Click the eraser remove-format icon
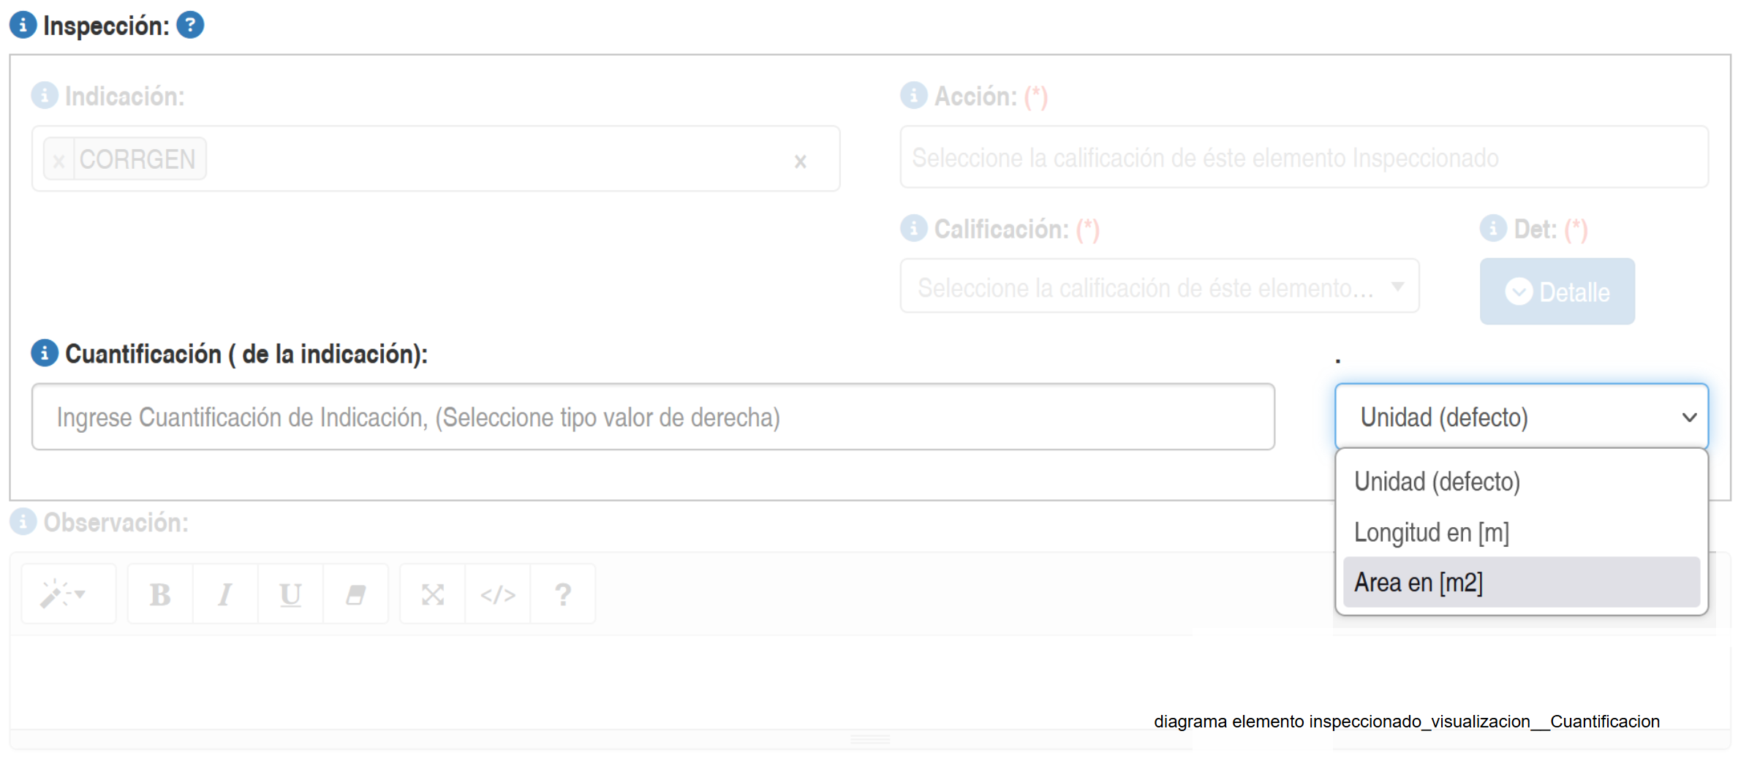The height and width of the screenshot is (772, 1749). [x=355, y=594]
